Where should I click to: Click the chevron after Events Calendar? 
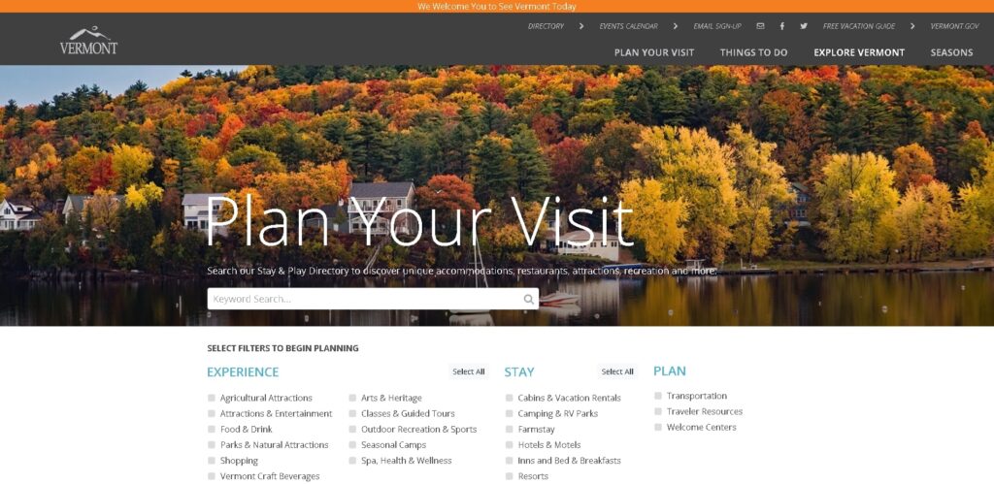(676, 26)
